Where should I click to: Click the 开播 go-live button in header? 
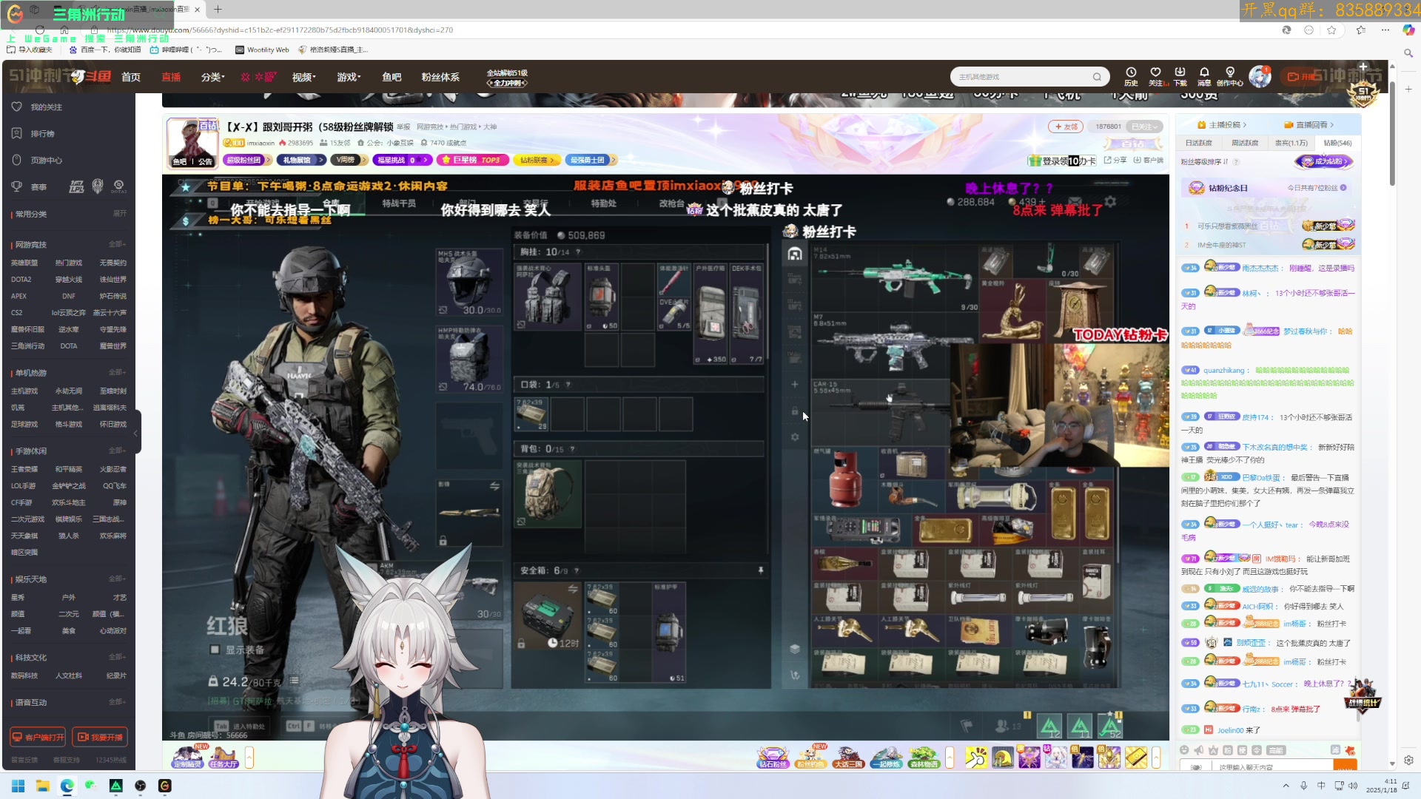pyautogui.click(x=1301, y=77)
